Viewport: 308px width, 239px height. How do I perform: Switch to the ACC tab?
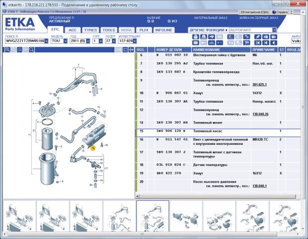(x=73, y=30)
